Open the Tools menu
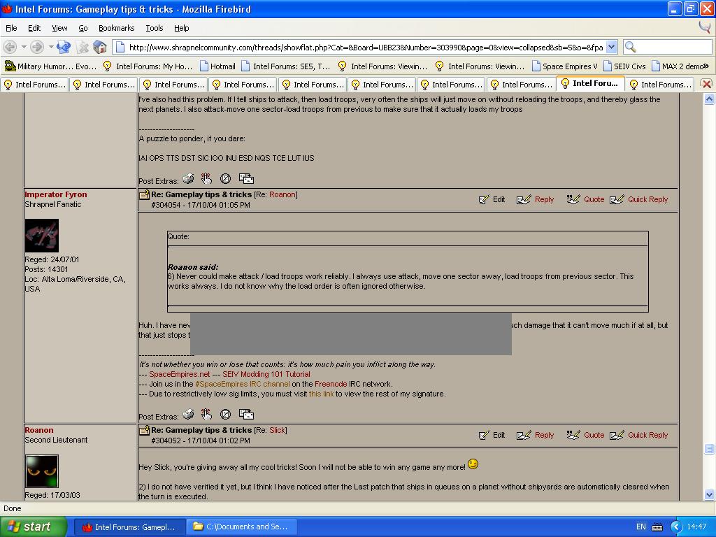The height and width of the screenshot is (537, 716). coord(154,28)
